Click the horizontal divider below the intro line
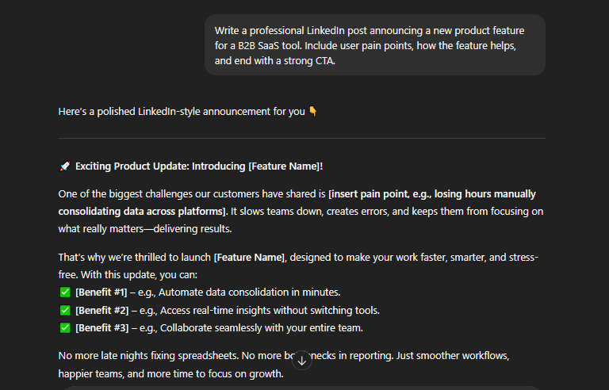This screenshot has height=390, width=609. 302,138
